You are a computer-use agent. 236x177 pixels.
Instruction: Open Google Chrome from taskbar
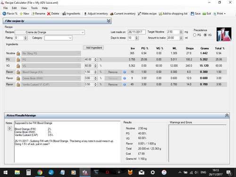pyautogui.click(x=40, y=172)
